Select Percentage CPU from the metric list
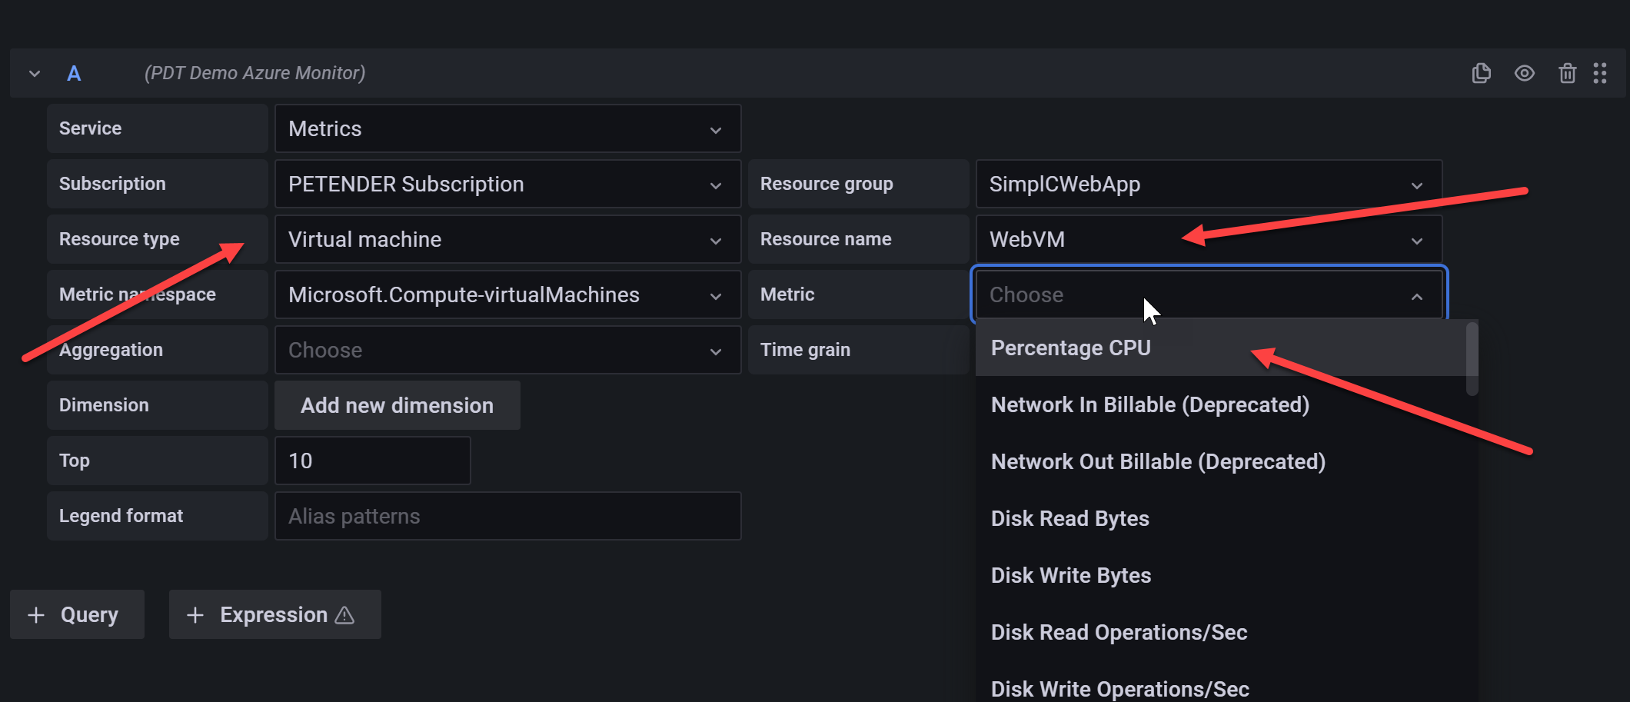 pyautogui.click(x=1221, y=348)
